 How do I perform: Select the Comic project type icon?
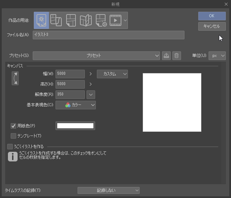[x=71, y=20]
